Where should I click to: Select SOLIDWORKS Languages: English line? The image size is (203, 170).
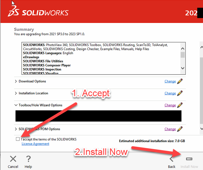[x=48, y=53]
